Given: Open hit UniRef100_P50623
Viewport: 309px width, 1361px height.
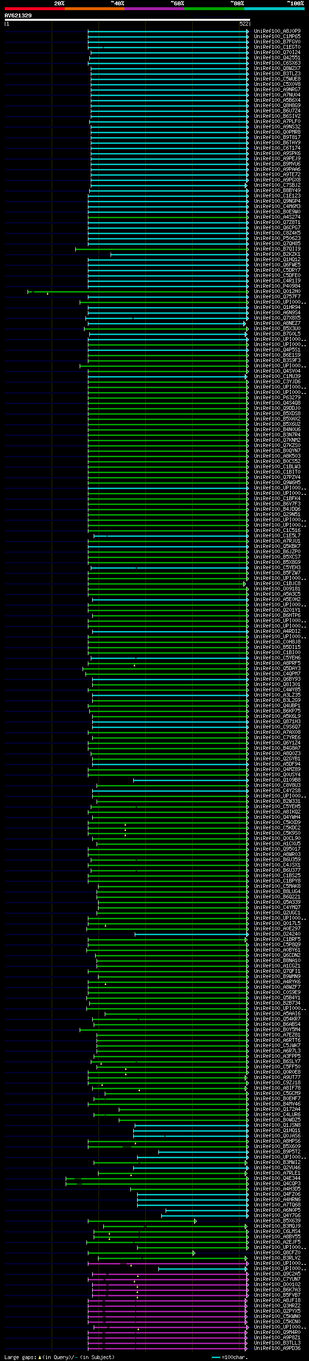Looking at the screenshot, I should coord(277,239).
